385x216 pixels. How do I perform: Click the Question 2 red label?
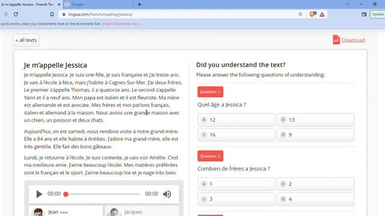pyautogui.click(x=211, y=156)
